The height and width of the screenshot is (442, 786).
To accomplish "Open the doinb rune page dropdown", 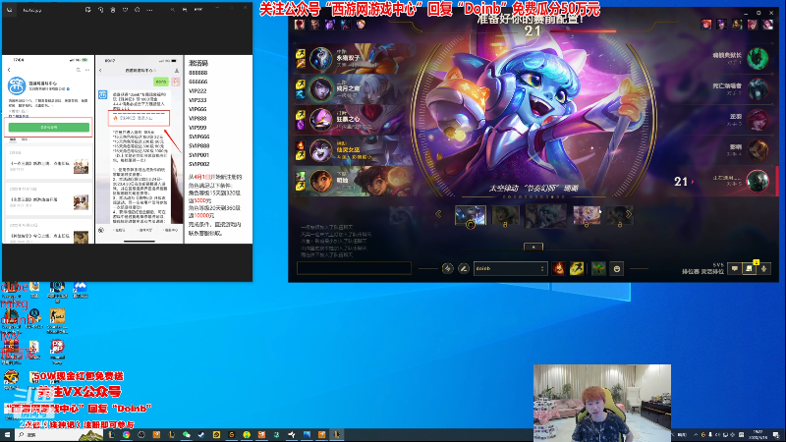I will point(510,268).
